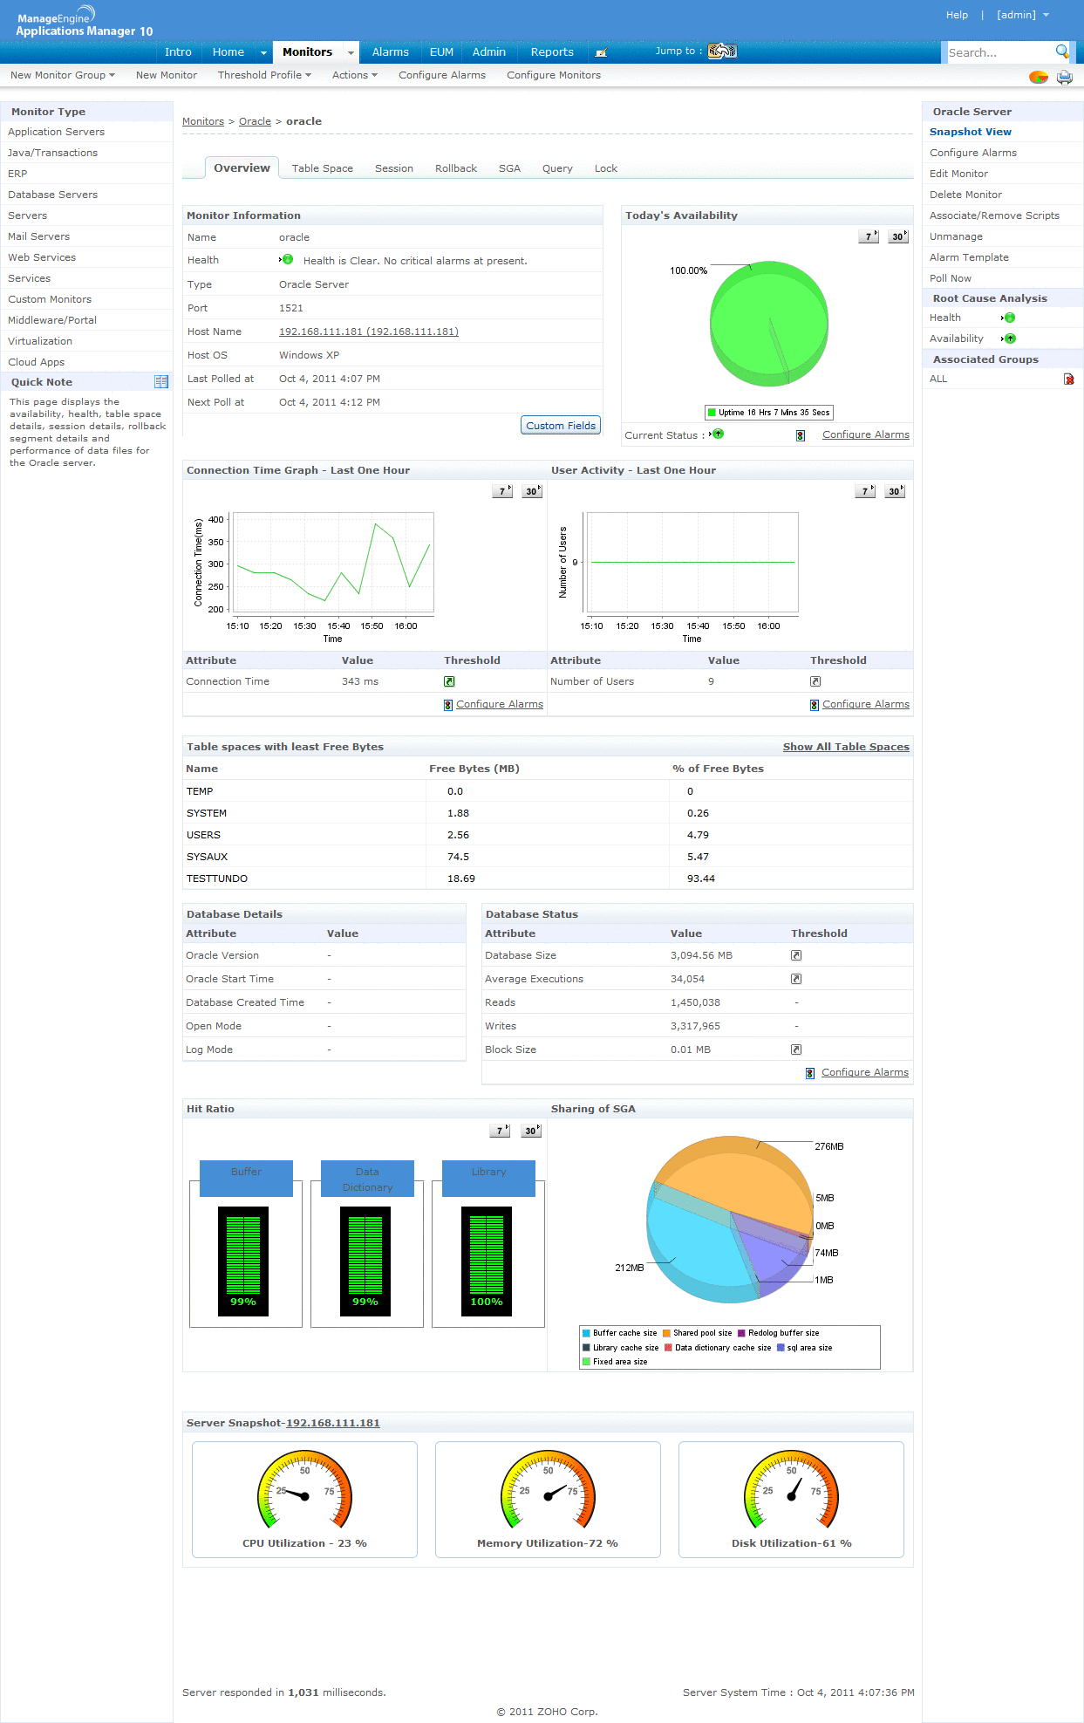
Task: Show 7-day User Activity graph
Action: tap(865, 491)
